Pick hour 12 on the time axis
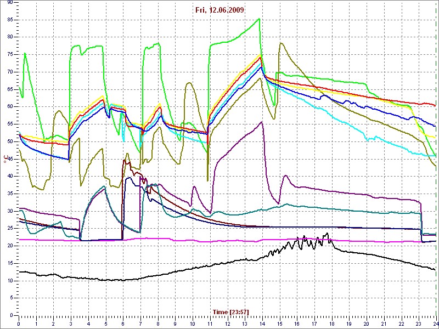439x329 pixels. (227, 324)
